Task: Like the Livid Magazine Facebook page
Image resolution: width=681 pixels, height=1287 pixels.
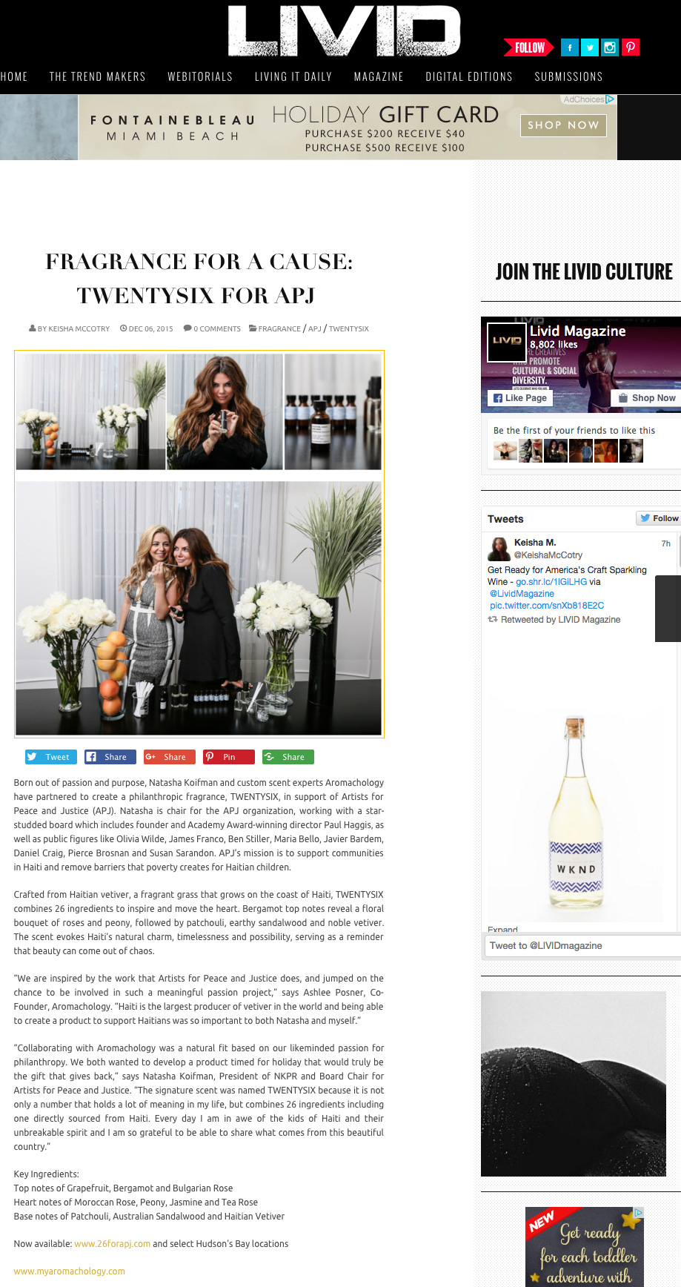Action: pyautogui.click(x=520, y=398)
